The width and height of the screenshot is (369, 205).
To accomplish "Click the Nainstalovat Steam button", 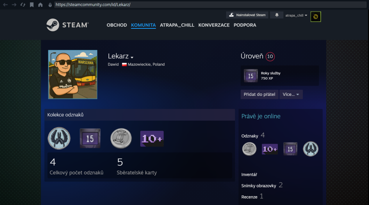I will coord(247,15).
